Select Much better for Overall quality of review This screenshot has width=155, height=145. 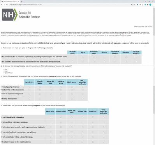tap(29, 87)
